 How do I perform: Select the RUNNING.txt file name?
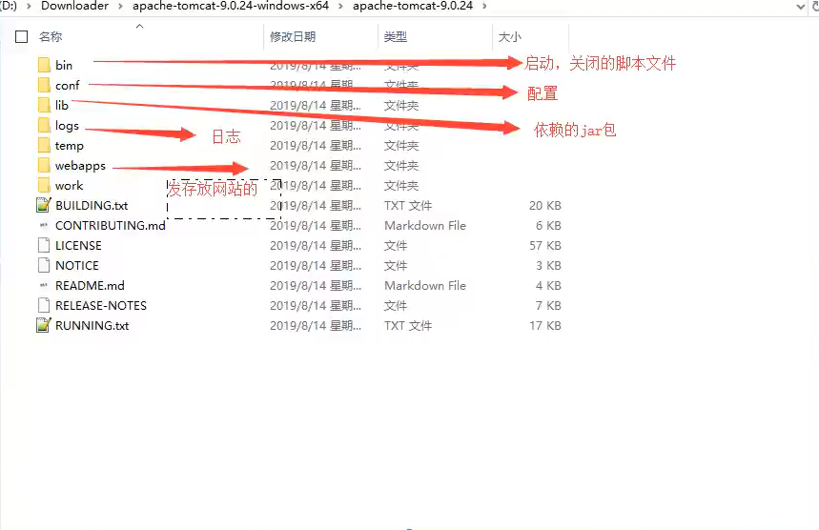tap(92, 325)
